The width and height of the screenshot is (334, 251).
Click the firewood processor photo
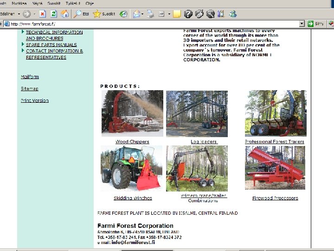(x=275, y=168)
